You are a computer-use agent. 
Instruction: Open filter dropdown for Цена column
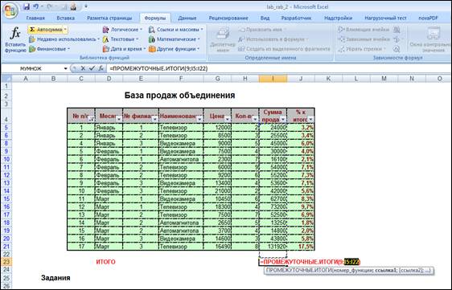click(227, 119)
